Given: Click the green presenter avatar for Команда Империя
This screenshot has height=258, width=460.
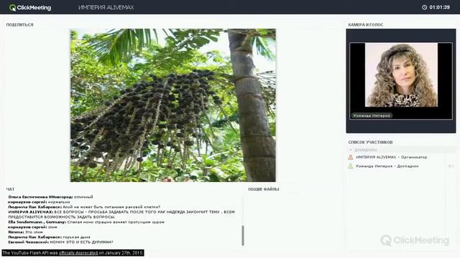Looking at the screenshot, I should tap(350, 166).
